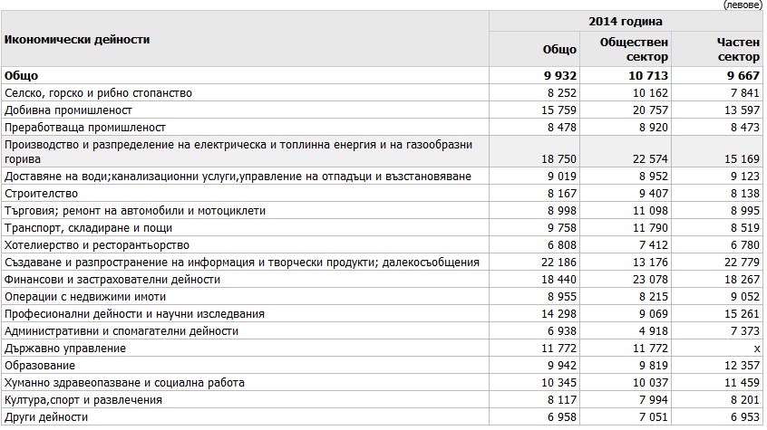Select the row 'Финансови и застрахователни дейности'

coord(382,280)
